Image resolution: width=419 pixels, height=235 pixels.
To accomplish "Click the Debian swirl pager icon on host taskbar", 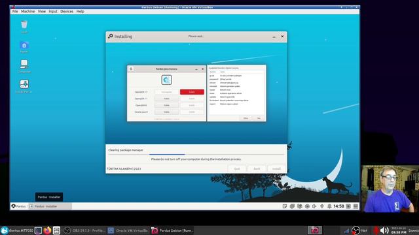I will (x=315, y=230).
